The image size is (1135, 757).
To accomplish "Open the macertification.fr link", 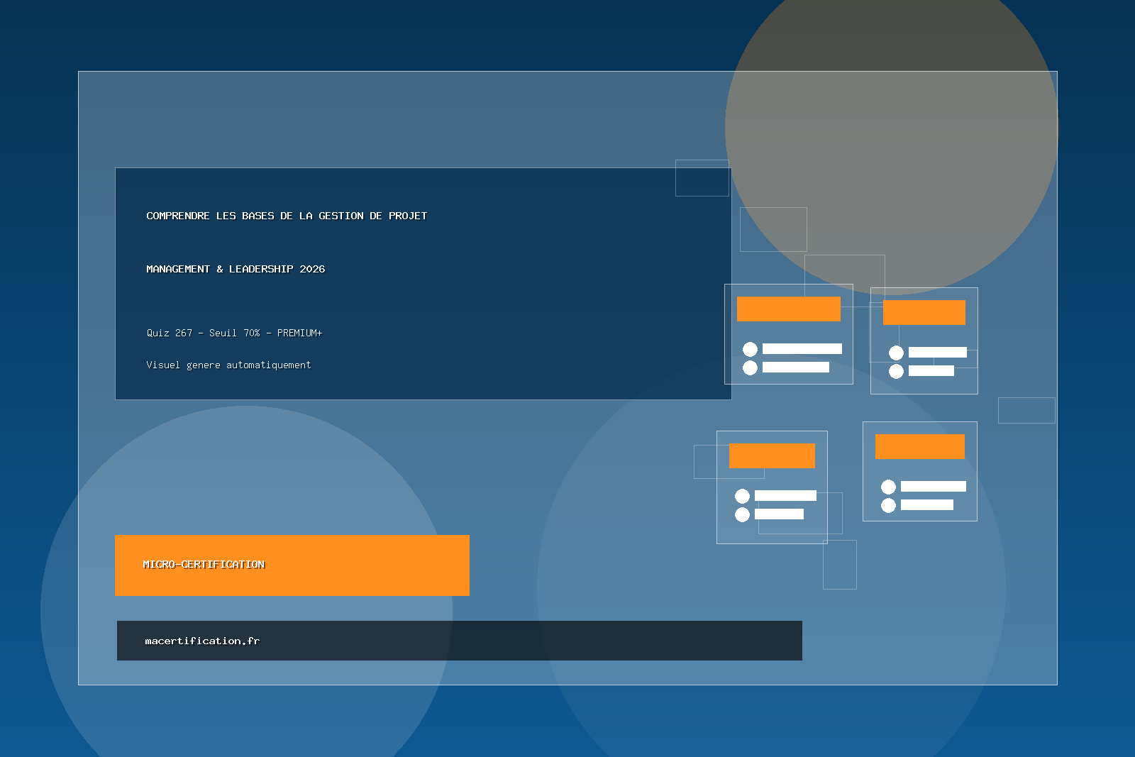I will tap(202, 641).
